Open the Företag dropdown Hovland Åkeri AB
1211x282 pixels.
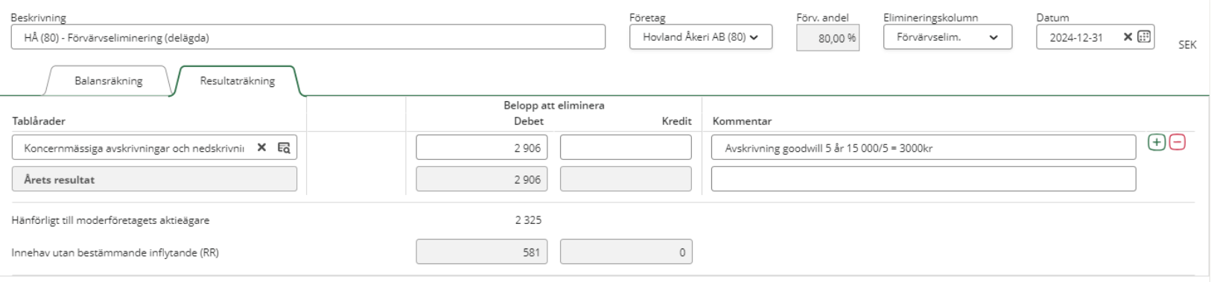[x=700, y=37]
